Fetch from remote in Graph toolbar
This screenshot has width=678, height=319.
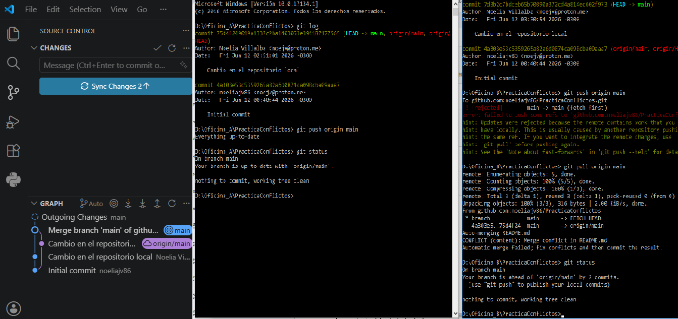(x=128, y=204)
